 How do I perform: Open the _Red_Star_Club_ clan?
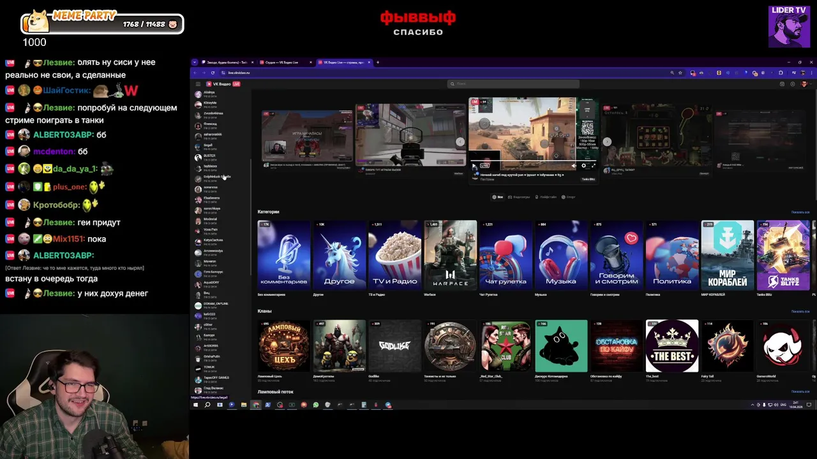pos(506,346)
